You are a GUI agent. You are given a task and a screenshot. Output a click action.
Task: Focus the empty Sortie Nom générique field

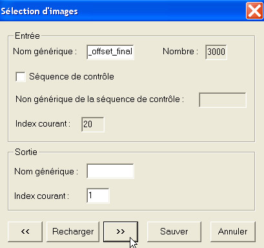coord(110,171)
